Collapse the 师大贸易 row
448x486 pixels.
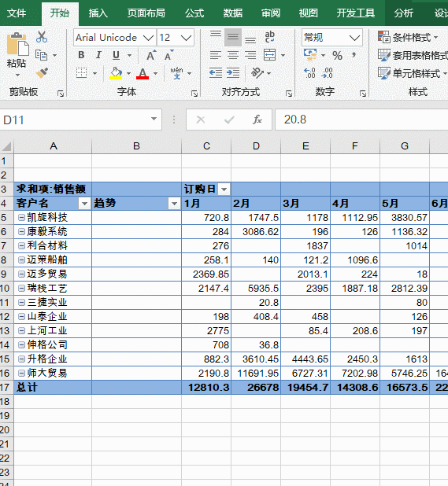pos(21,373)
